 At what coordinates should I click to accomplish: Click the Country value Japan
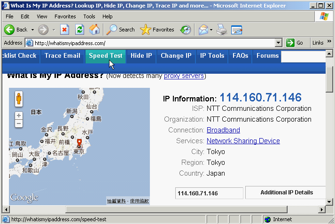216,173
